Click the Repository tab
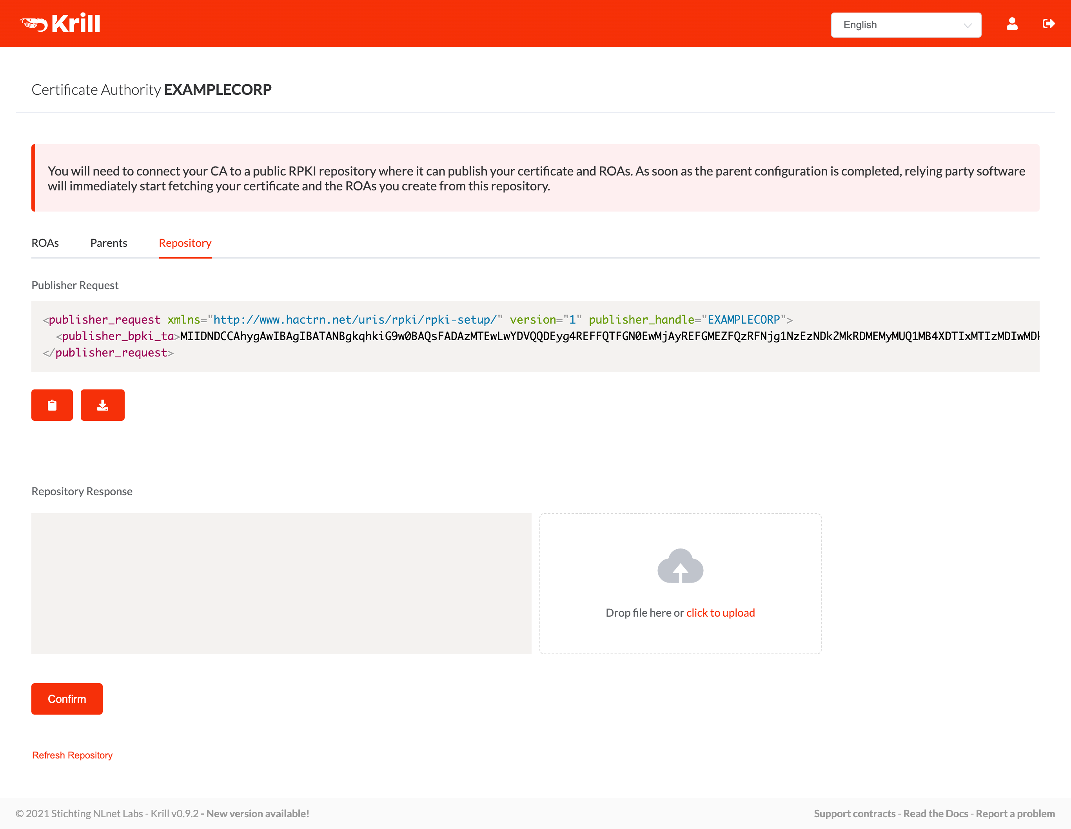Image resolution: width=1071 pixels, height=829 pixels. pos(185,243)
